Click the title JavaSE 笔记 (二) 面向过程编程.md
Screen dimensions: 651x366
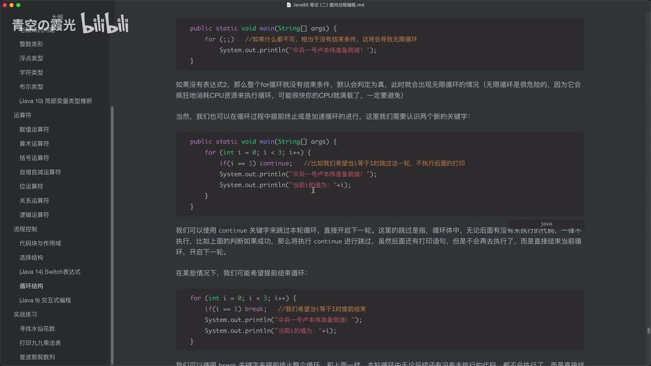(329, 5)
